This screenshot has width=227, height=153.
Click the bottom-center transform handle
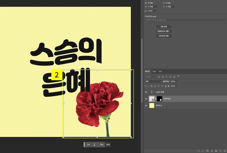(97, 137)
